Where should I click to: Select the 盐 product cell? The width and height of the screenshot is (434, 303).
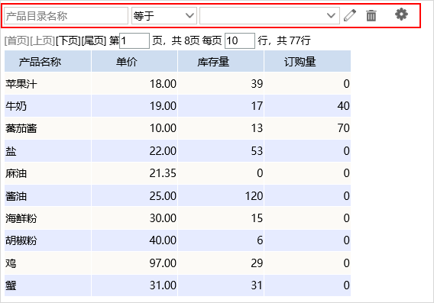coord(47,151)
